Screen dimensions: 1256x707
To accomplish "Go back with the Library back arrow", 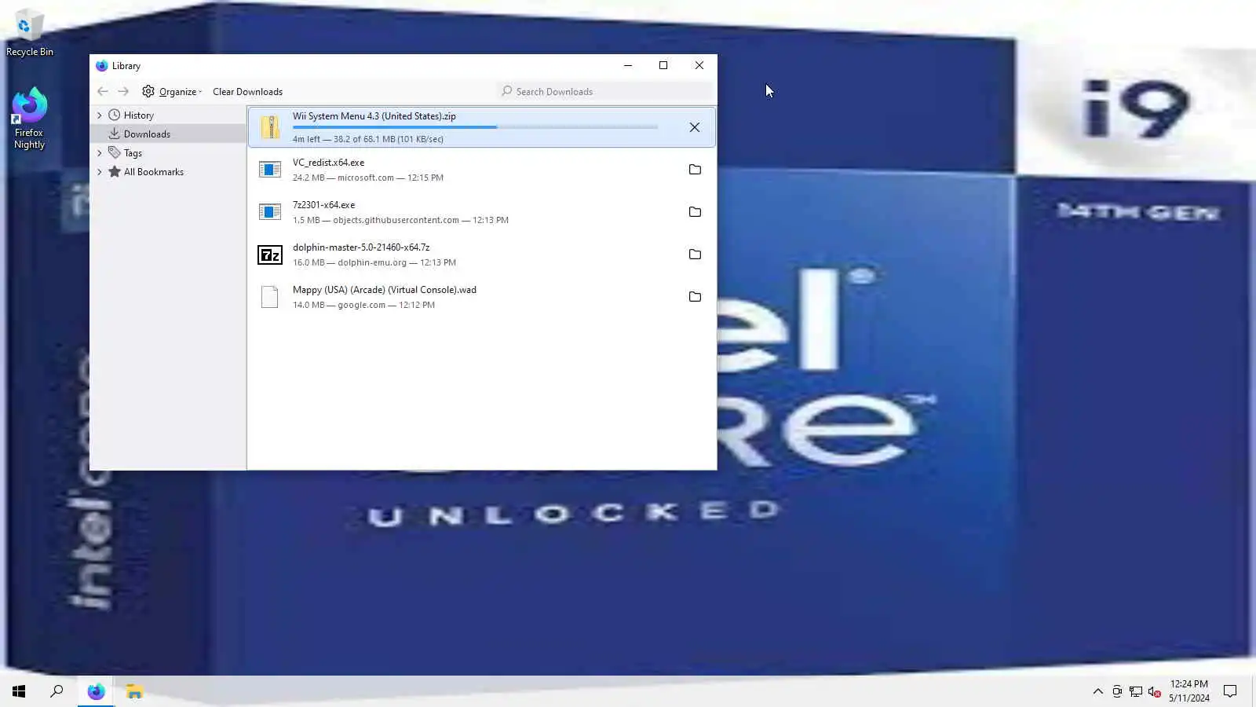I will pos(103,92).
